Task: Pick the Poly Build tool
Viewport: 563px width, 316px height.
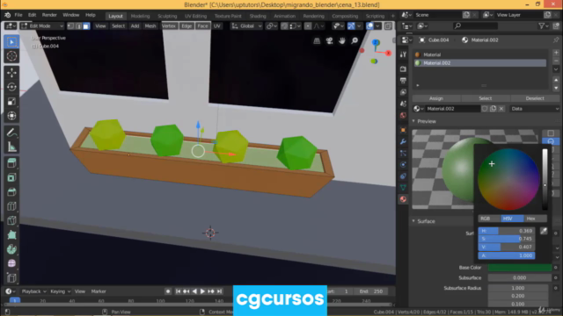Action: pos(11,235)
